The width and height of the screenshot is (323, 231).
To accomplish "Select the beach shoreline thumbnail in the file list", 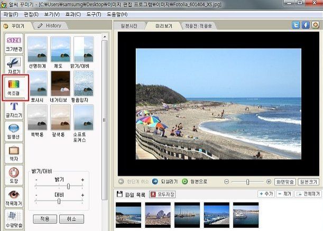I will (128, 215).
